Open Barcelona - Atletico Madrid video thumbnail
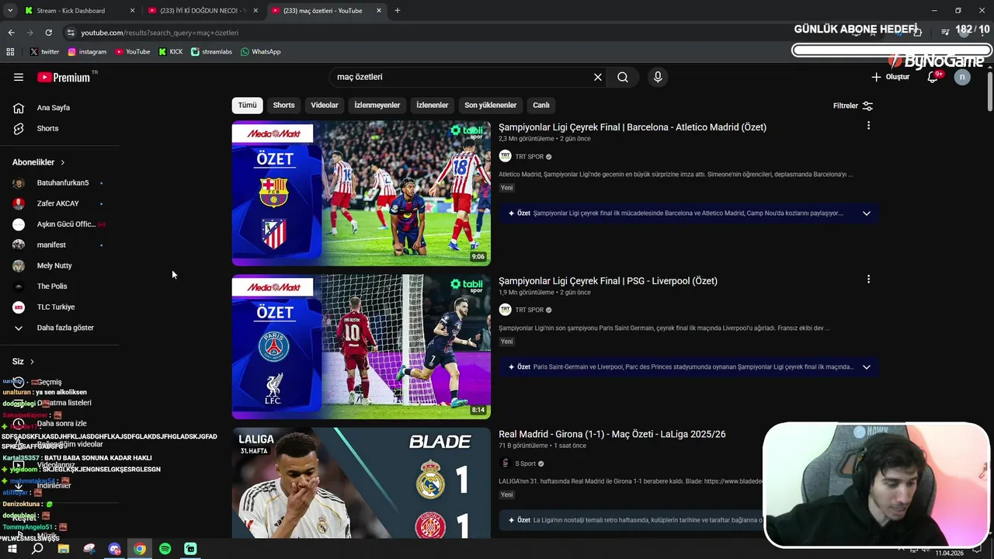The width and height of the screenshot is (994, 559). [x=361, y=193]
